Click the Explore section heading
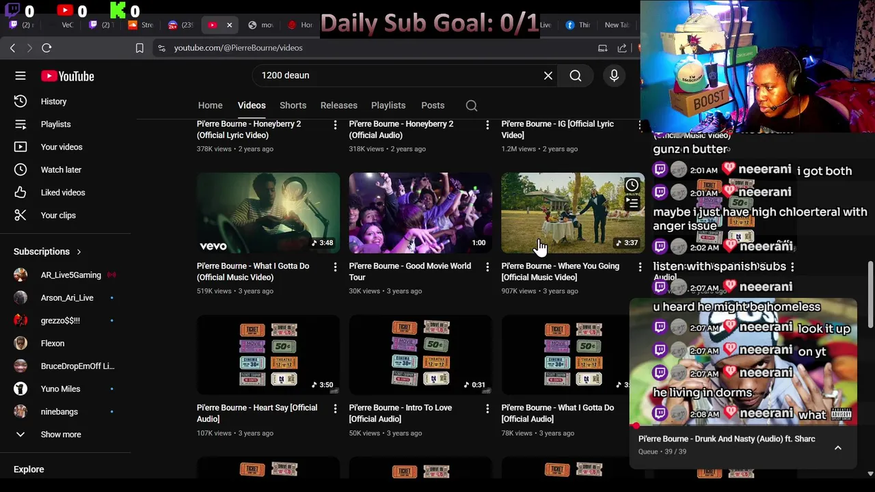Viewport: 875px width, 492px height. coord(29,469)
